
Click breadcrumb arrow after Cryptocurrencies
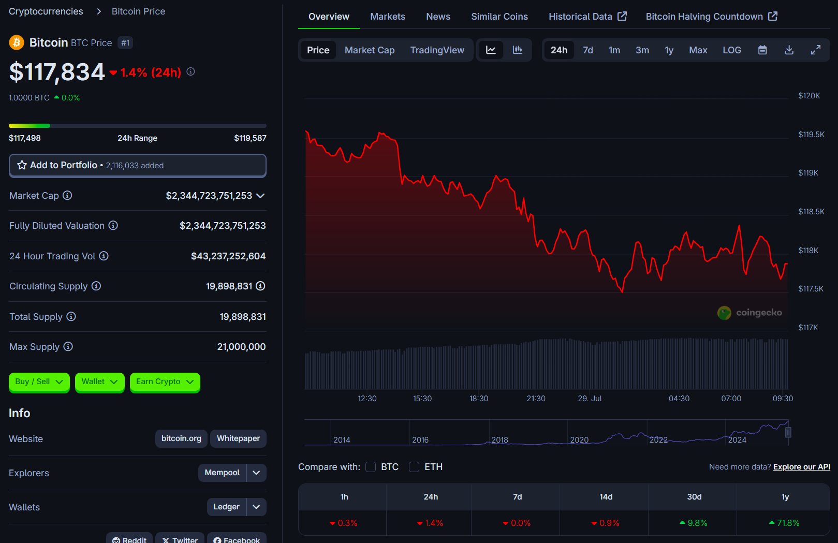pos(99,11)
